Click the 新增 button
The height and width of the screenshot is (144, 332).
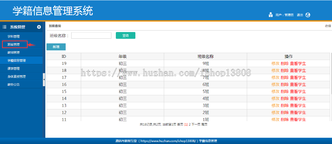tap(56, 47)
